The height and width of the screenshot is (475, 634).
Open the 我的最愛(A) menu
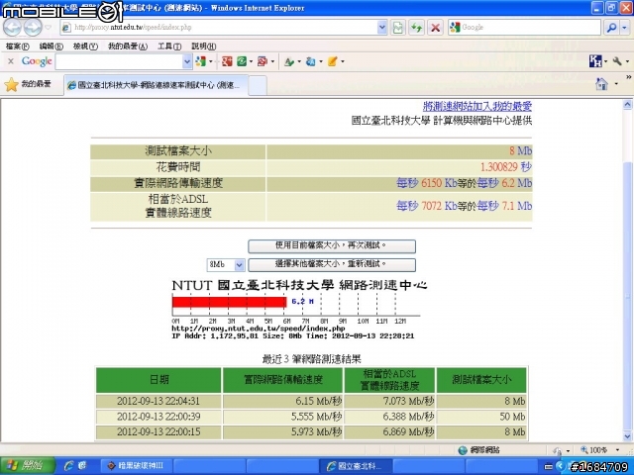(x=128, y=47)
